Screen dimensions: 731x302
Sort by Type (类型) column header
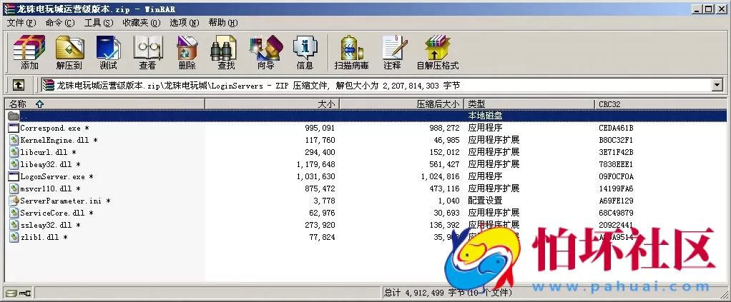(529, 104)
